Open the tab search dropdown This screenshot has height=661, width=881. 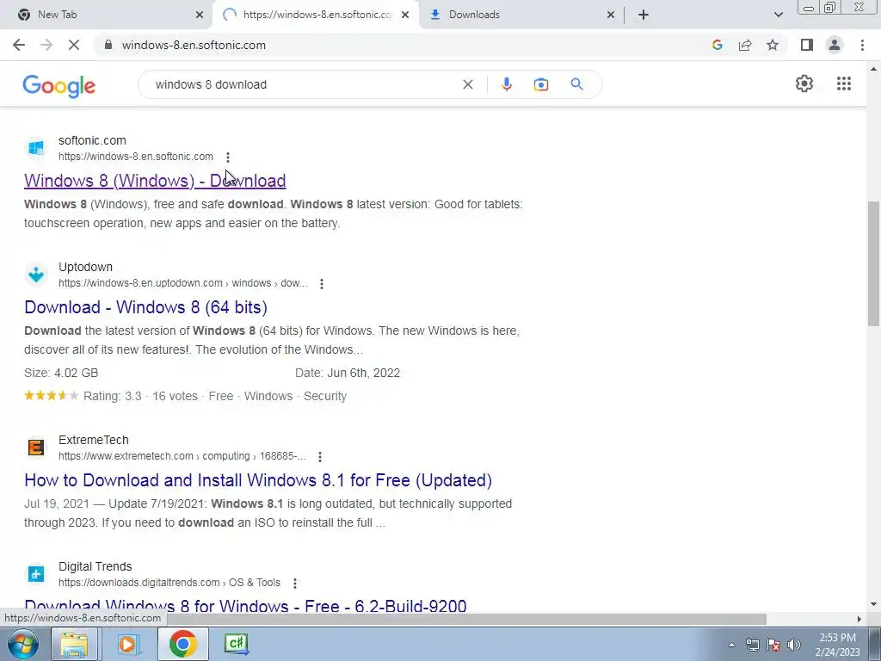(x=778, y=15)
